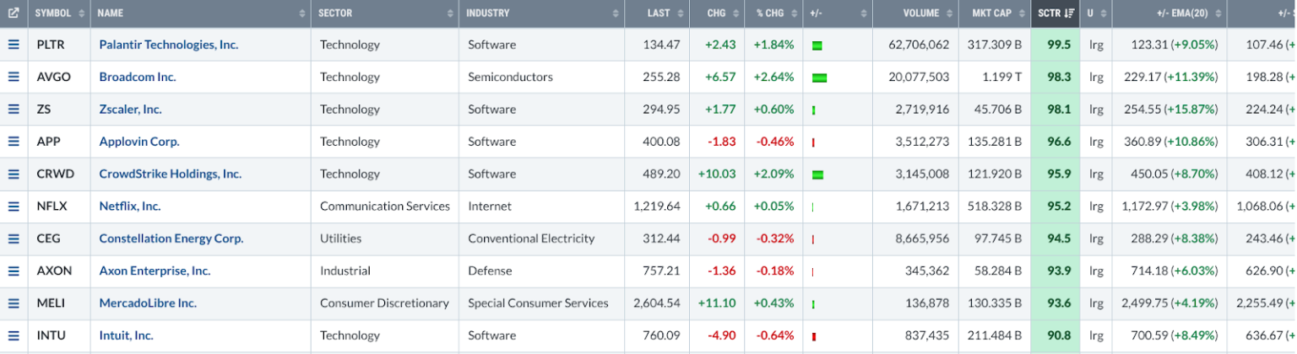Toggle sorting on the SCTR column header
This screenshot has width=1297, height=354.
pyautogui.click(x=1056, y=13)
